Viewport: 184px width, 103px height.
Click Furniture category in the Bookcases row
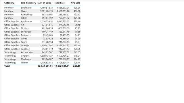[x=9, y=8]
